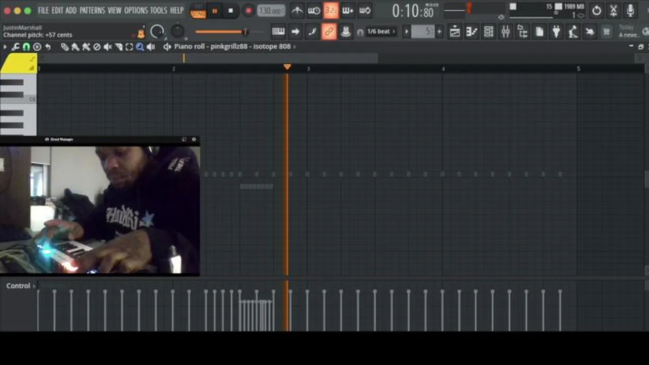Select the Delete tool in piano roll

pos(97,47)
